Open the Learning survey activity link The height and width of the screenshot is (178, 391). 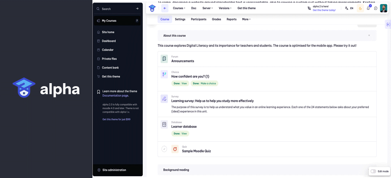tap(213, 101)
